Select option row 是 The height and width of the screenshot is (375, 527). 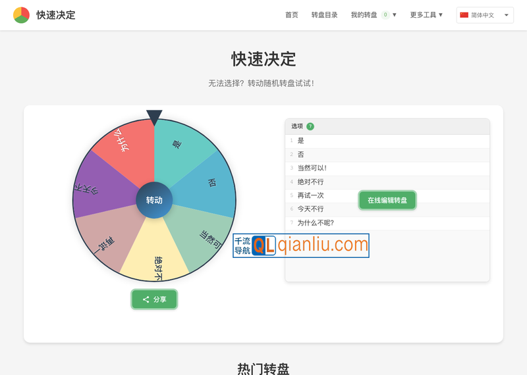[x=387, y=141]
